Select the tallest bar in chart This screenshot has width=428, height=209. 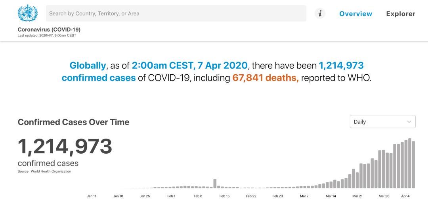(410, 163)
